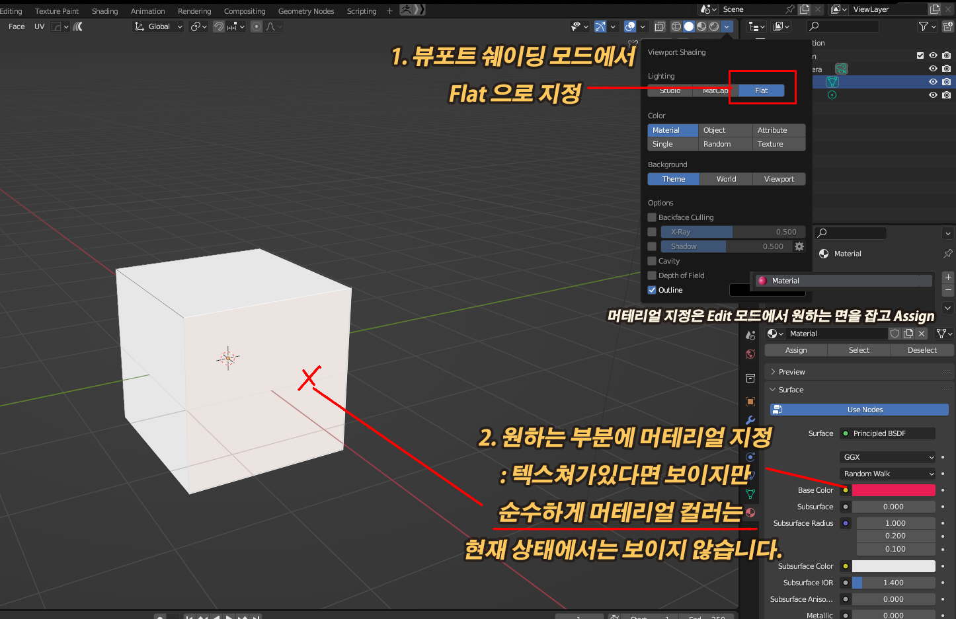Disable render camera icon for selected object
This screenshot has height=619, width=956.
coord(947,82)
